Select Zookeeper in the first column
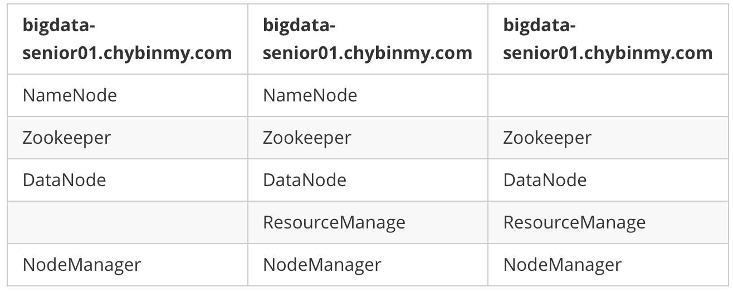 pyautogui.click(x=66, y=138)
